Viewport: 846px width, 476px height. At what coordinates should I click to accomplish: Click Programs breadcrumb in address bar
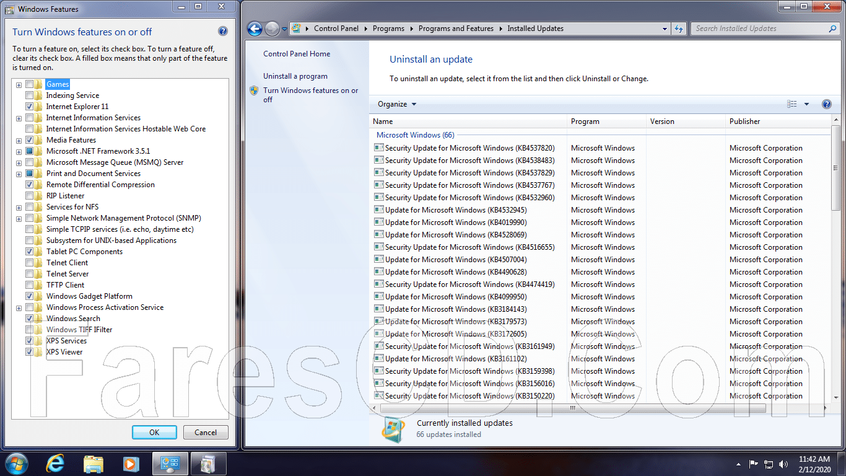388,29
